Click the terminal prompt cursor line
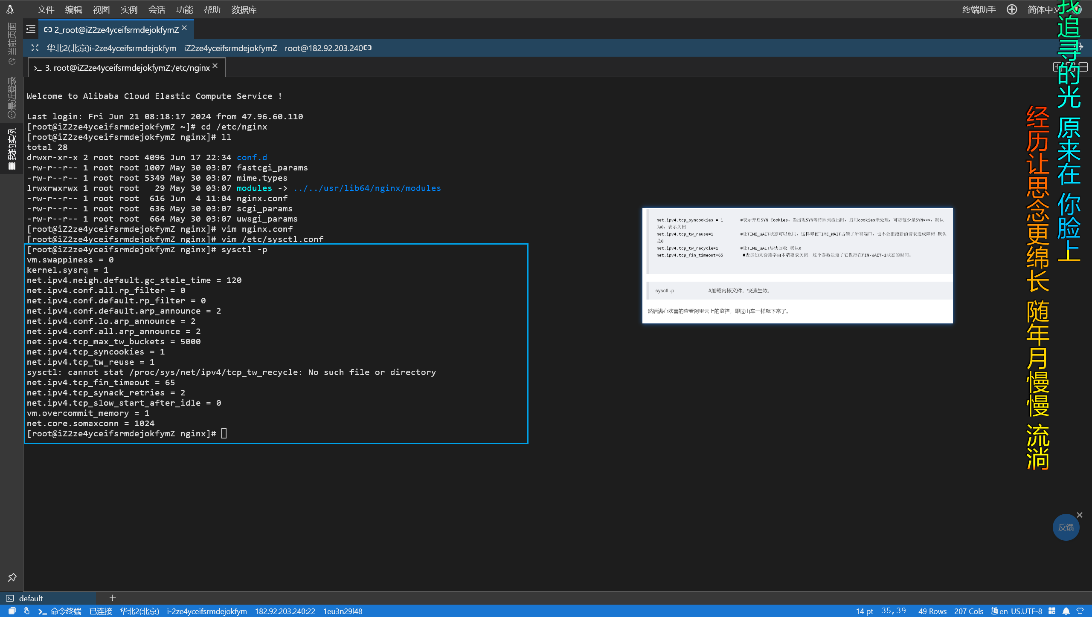This screenshot has width=1092, height=617. click(x=127, y=433)
